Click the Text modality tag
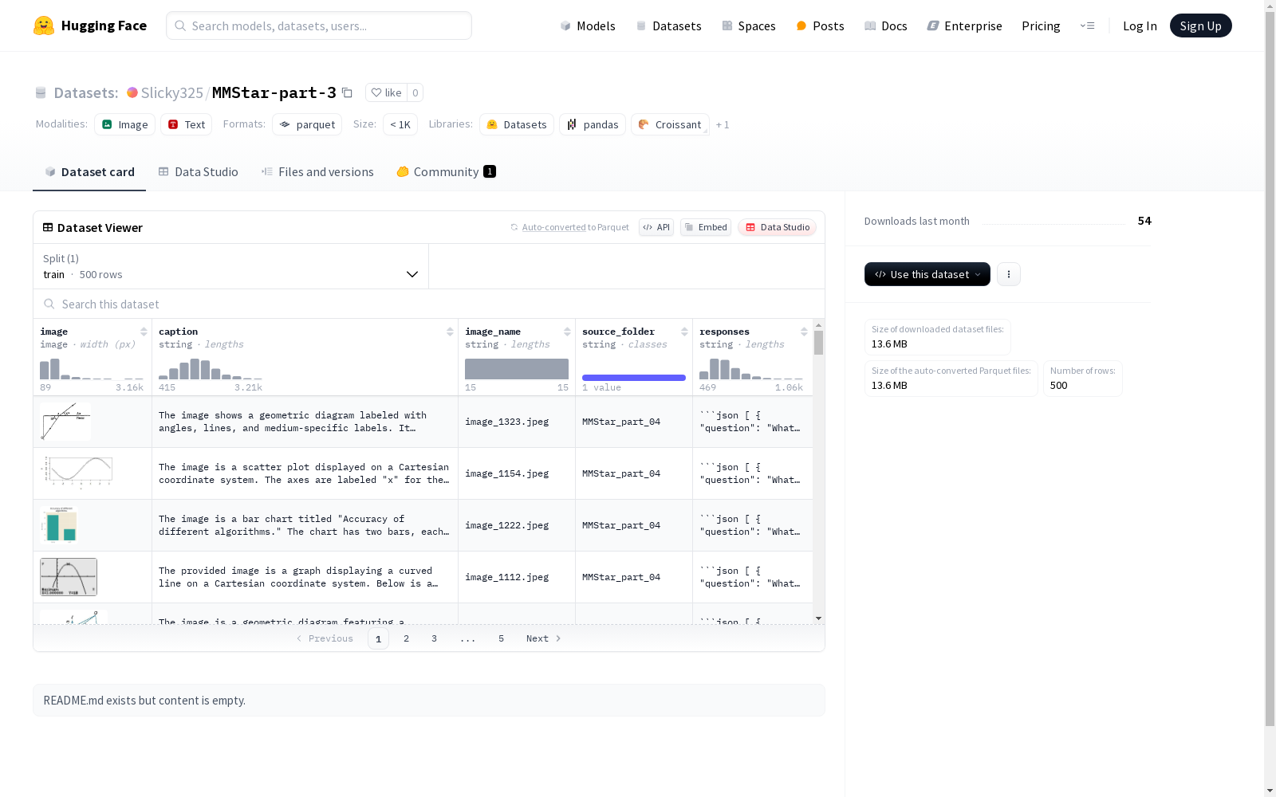 tap(187, 124)
